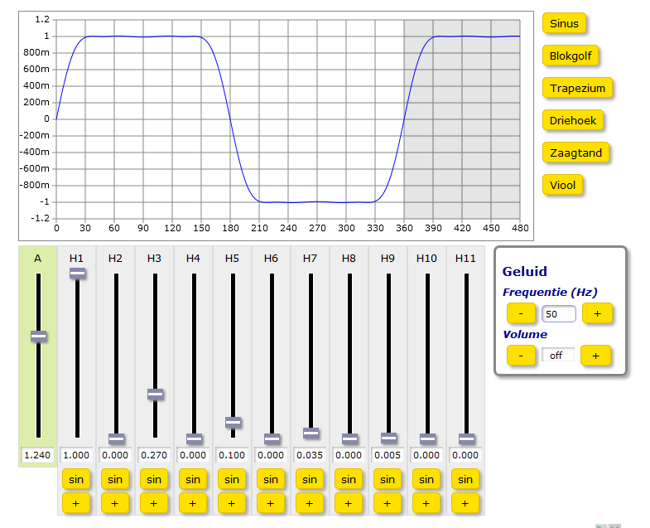Flip the H5 sign plus button
The height and width of the screenshot is (528, 650).
coord(232,503)
